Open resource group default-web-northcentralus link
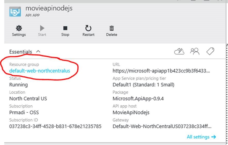 click(40, 71)
